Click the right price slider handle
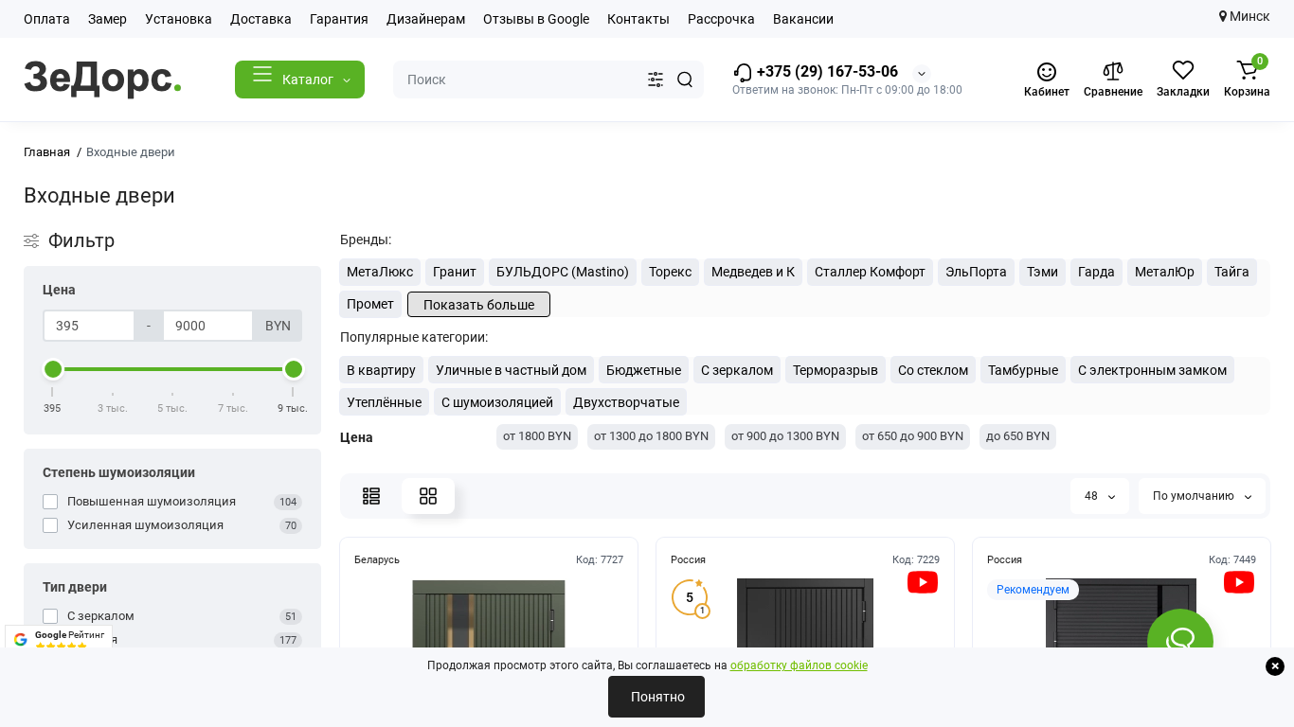This screenshot has height=727, width=1294. pos(294,369)
